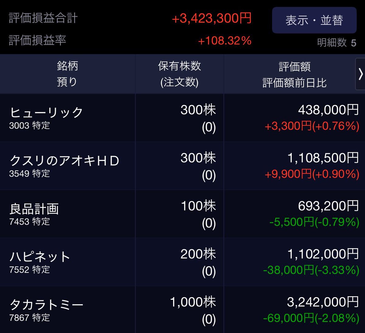Tap クスリのアオキHD 300株 holdings cell
365x333 pixels.
coord(179,166)
